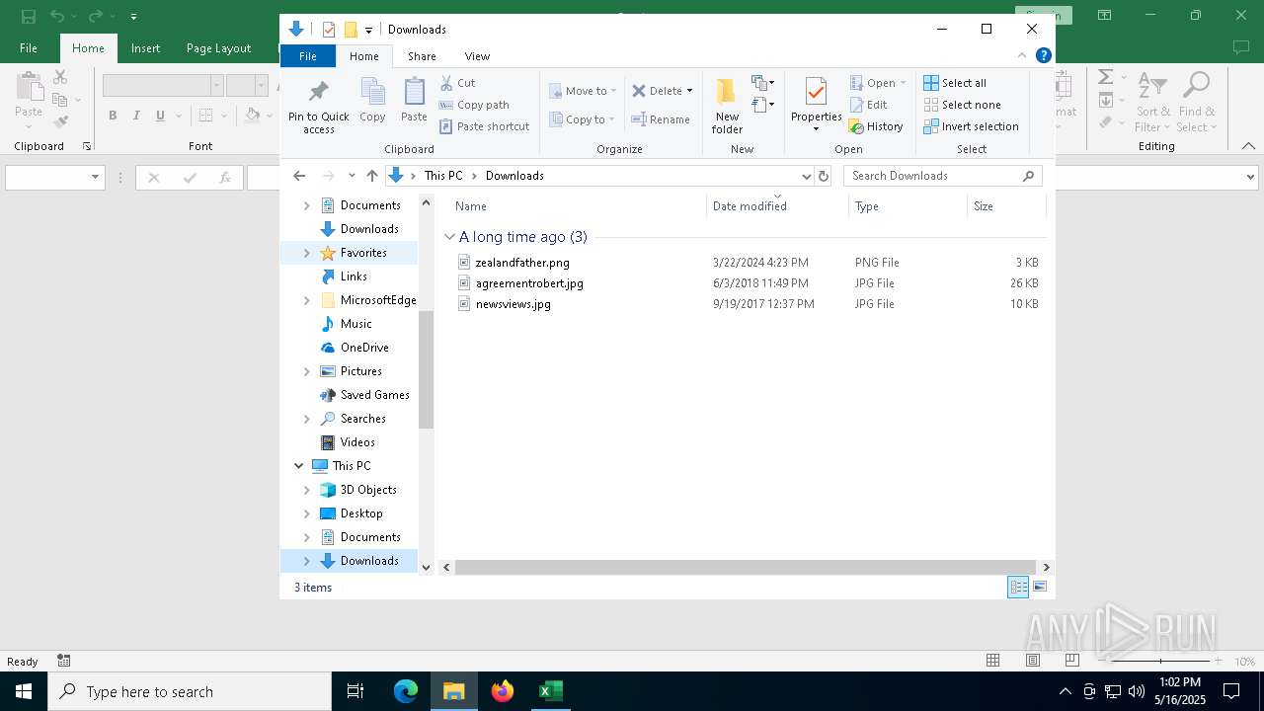Click Rename in Organize group

661,119
